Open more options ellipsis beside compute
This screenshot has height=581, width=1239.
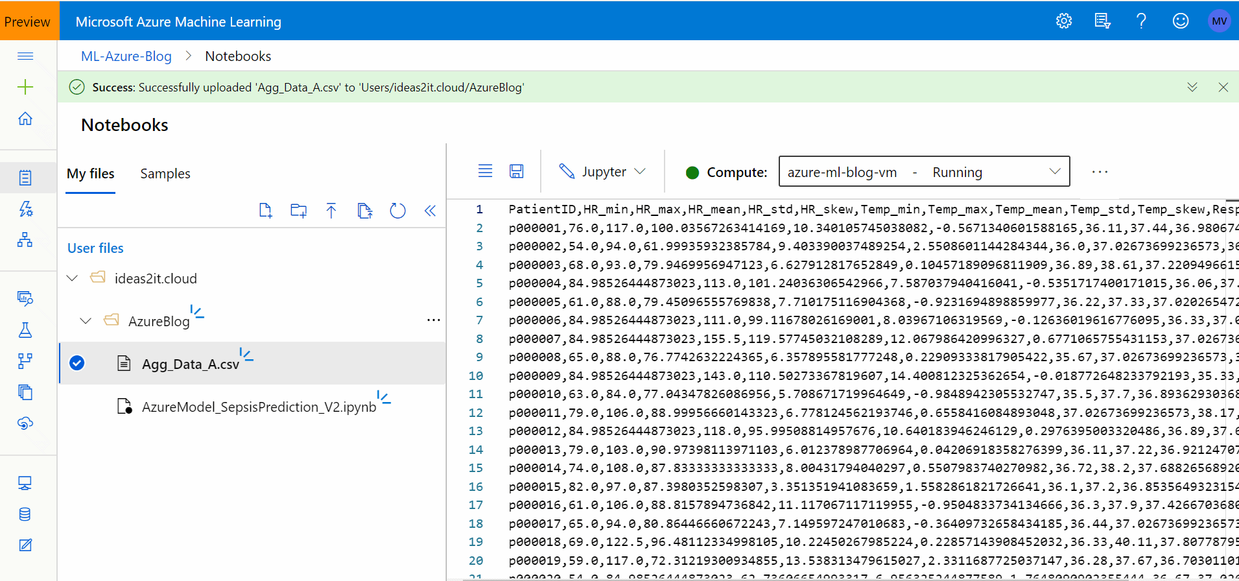coord(1100,172)
